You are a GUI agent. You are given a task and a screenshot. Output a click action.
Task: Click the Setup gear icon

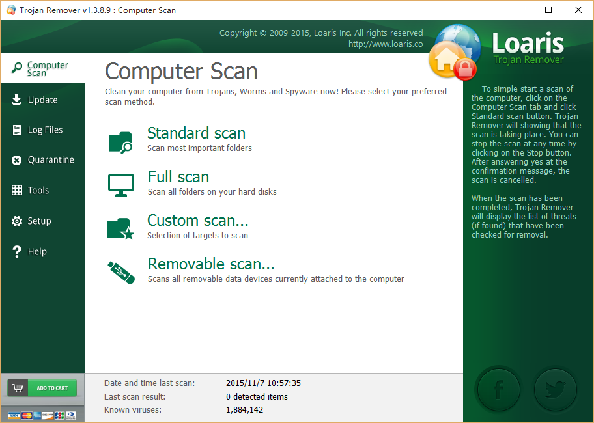[17, 221]
